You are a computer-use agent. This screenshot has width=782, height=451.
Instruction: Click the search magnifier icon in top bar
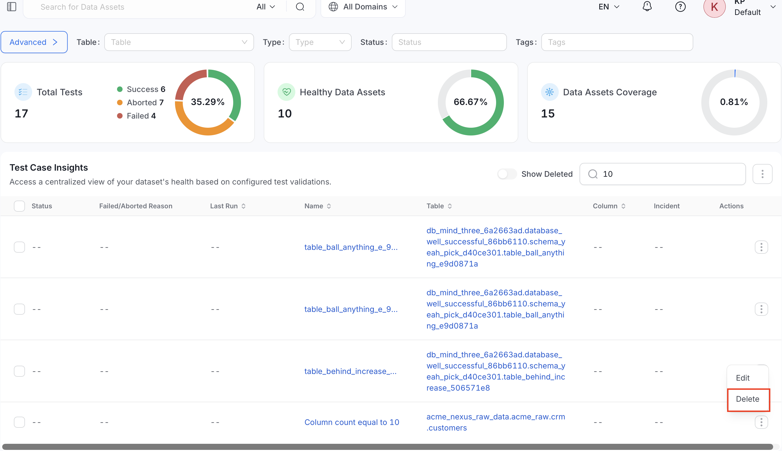click(x=300, y=6)
